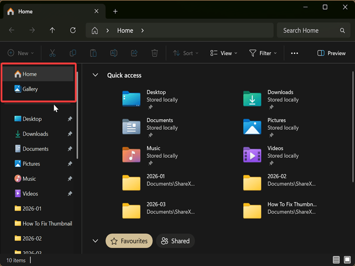The width and height of the screenshot is (355, 266).
Task: Select Gallery in the navigation pane
Action: click(x=30, y=89)
